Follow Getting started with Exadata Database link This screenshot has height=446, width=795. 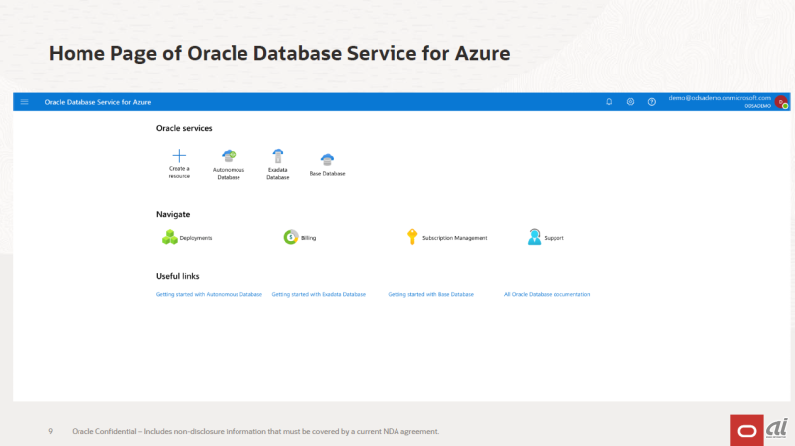click(x=318, y=295)
